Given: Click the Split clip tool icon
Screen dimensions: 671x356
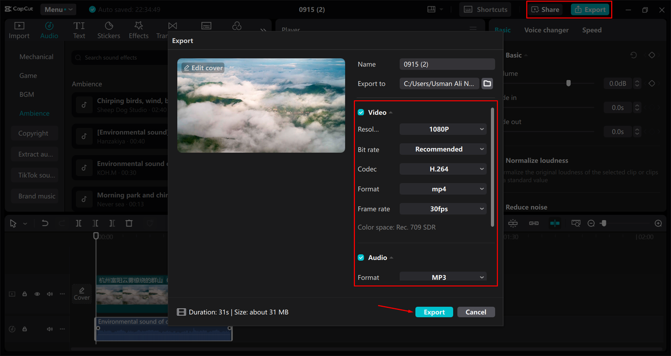Looking at the screenshot, I should (79, 223).
